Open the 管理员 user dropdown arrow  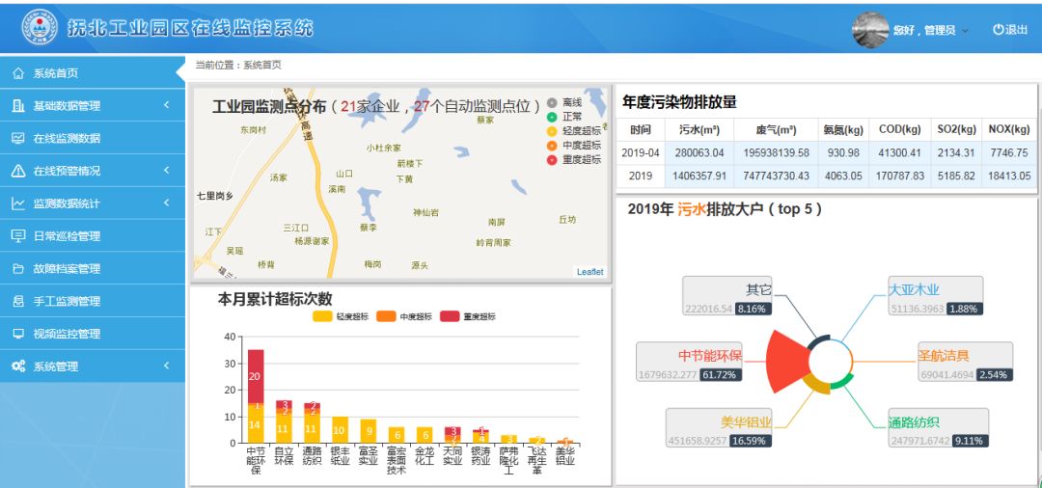coord(965,31)
